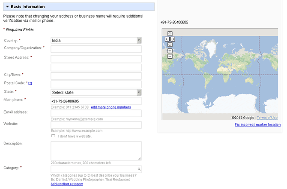
Task: Pan the map left with arrow button
Action: point(167,39)
